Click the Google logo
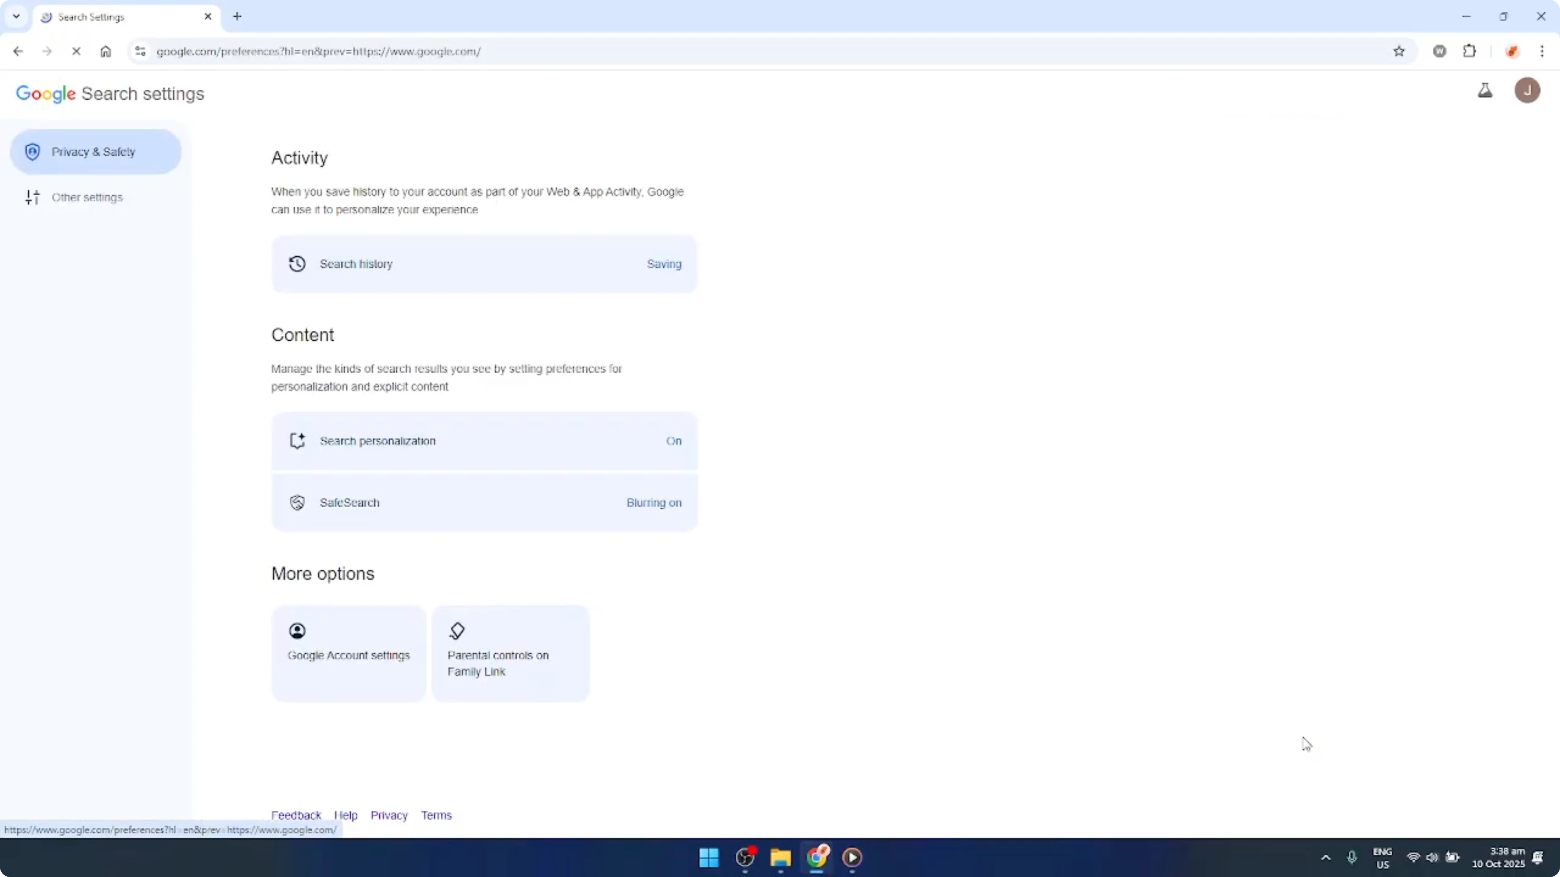The width and height of the screenshot is (1560, 877). pyautogui.click(x=46, y=94)
